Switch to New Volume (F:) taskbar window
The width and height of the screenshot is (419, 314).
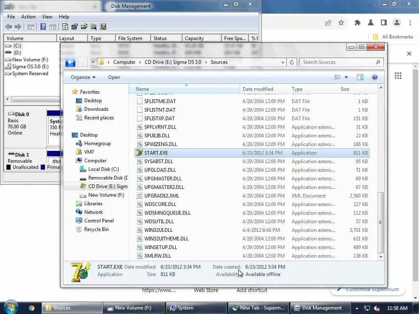tap(133, 308)
